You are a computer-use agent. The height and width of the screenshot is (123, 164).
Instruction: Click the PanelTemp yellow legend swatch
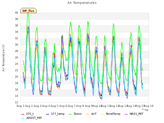pos(102,114)
